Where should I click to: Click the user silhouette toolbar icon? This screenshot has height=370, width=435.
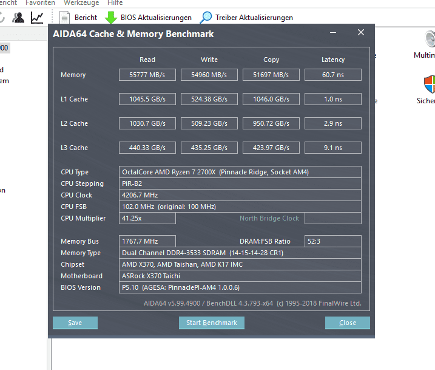point(18,18)
